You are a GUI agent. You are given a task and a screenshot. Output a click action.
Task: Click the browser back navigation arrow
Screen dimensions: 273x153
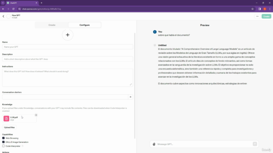(3, 9)
